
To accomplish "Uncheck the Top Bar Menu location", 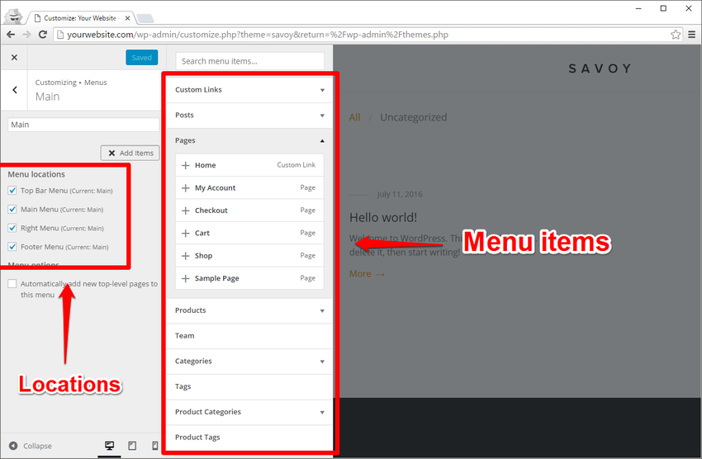I will point(12,191).
